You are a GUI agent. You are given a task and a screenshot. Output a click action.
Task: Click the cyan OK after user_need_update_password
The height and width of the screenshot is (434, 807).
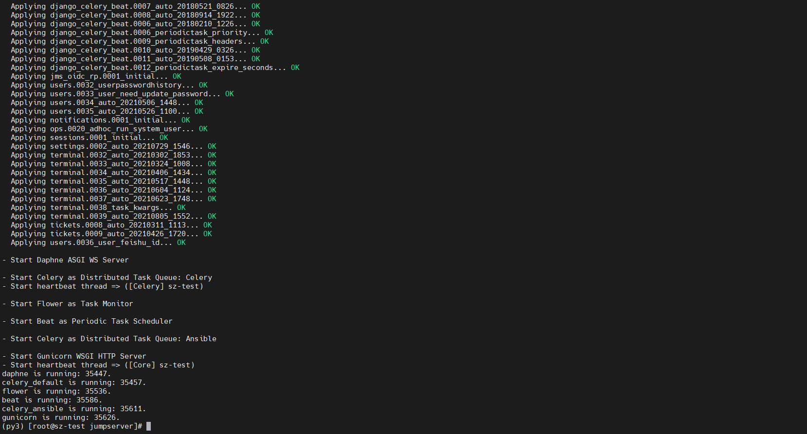pyautogui.click(x=230, y=94)
